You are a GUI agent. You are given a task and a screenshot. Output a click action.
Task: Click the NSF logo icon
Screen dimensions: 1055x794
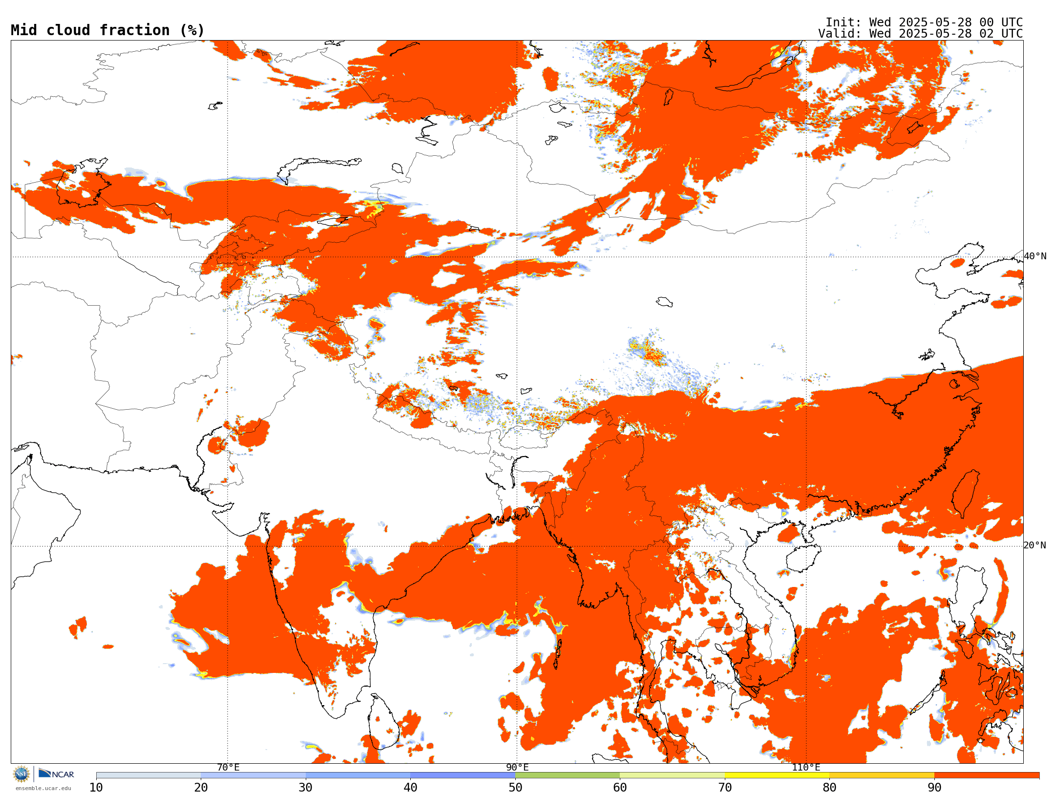pos(21,774)
